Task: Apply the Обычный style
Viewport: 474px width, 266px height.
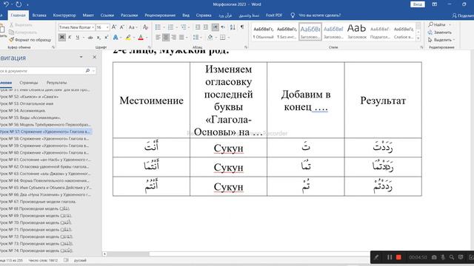Action: tap(264, 32)
